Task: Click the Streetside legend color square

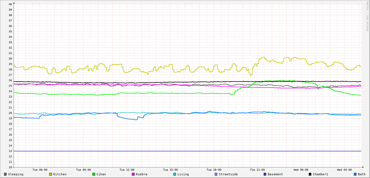Action: coord(216,174)
